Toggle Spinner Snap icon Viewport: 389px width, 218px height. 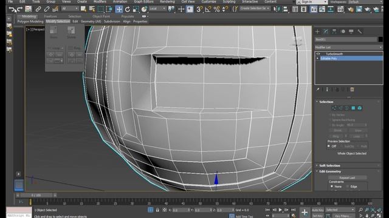225,10
